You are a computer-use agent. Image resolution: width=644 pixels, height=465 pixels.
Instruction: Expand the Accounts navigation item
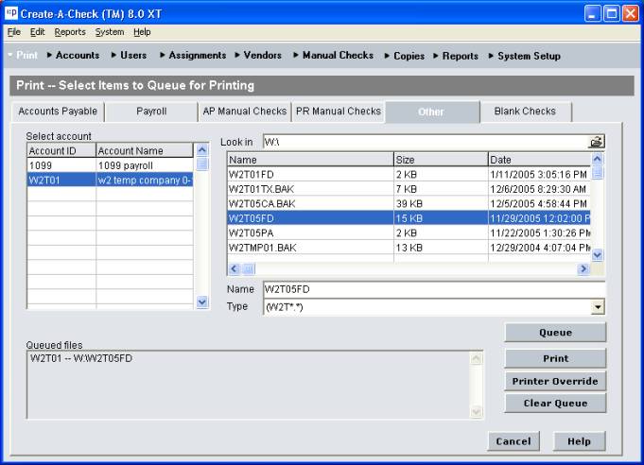[x=73, y=55]
